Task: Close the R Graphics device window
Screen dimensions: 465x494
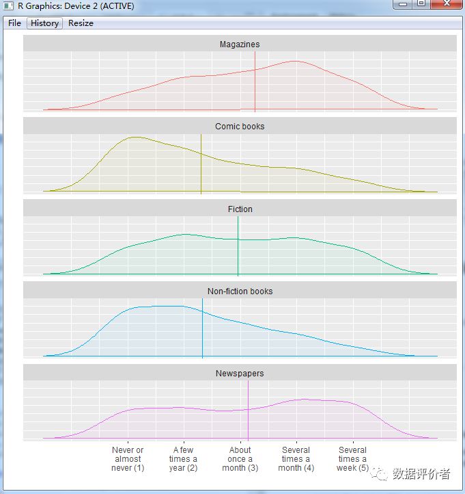Action: click(x=446, y=5)
